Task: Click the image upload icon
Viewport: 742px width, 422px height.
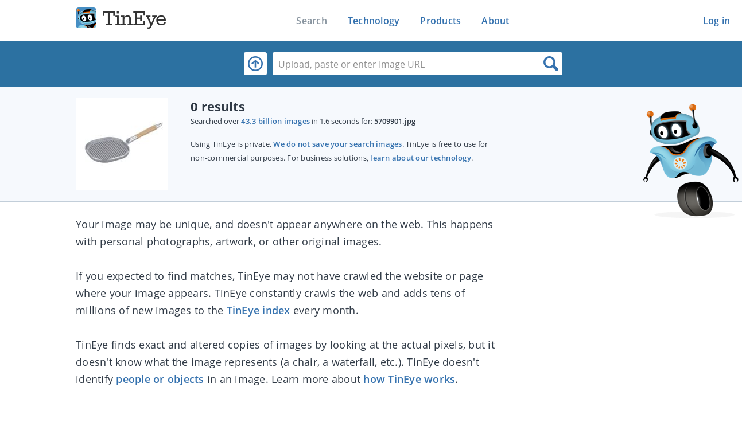Action: coord(255,63)
